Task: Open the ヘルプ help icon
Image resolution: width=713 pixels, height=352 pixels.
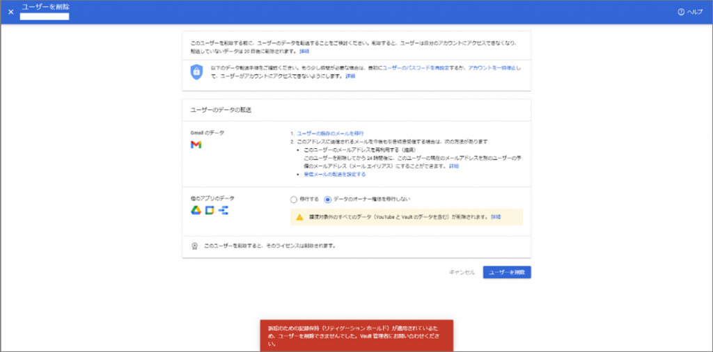Action: click(x=681, y=13)
